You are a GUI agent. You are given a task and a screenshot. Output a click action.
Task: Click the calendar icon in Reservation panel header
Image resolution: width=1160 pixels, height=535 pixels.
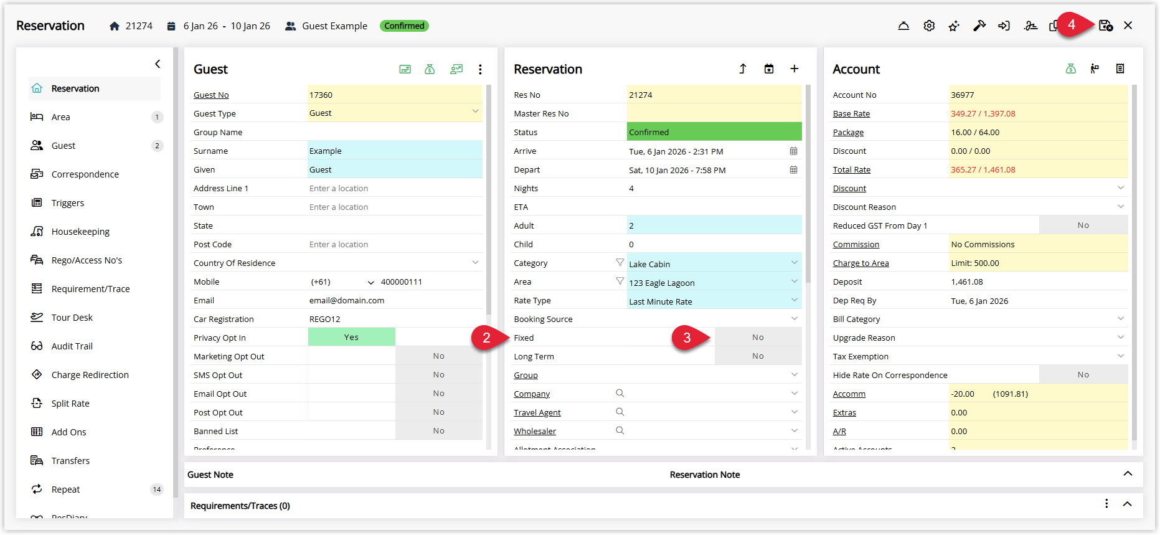coord(769,69)
